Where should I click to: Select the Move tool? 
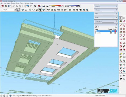pyautogui.click(x=121, y=43)
